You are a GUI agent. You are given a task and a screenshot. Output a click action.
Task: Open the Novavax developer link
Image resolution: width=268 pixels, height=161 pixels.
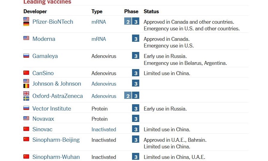click(x=43, y=119)
